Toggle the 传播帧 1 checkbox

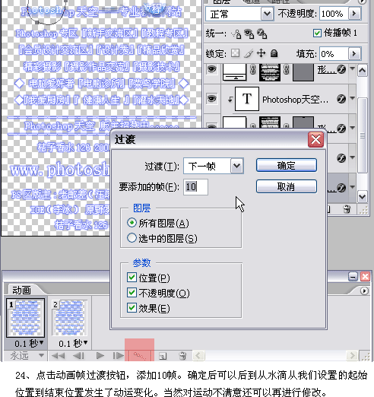317,33
